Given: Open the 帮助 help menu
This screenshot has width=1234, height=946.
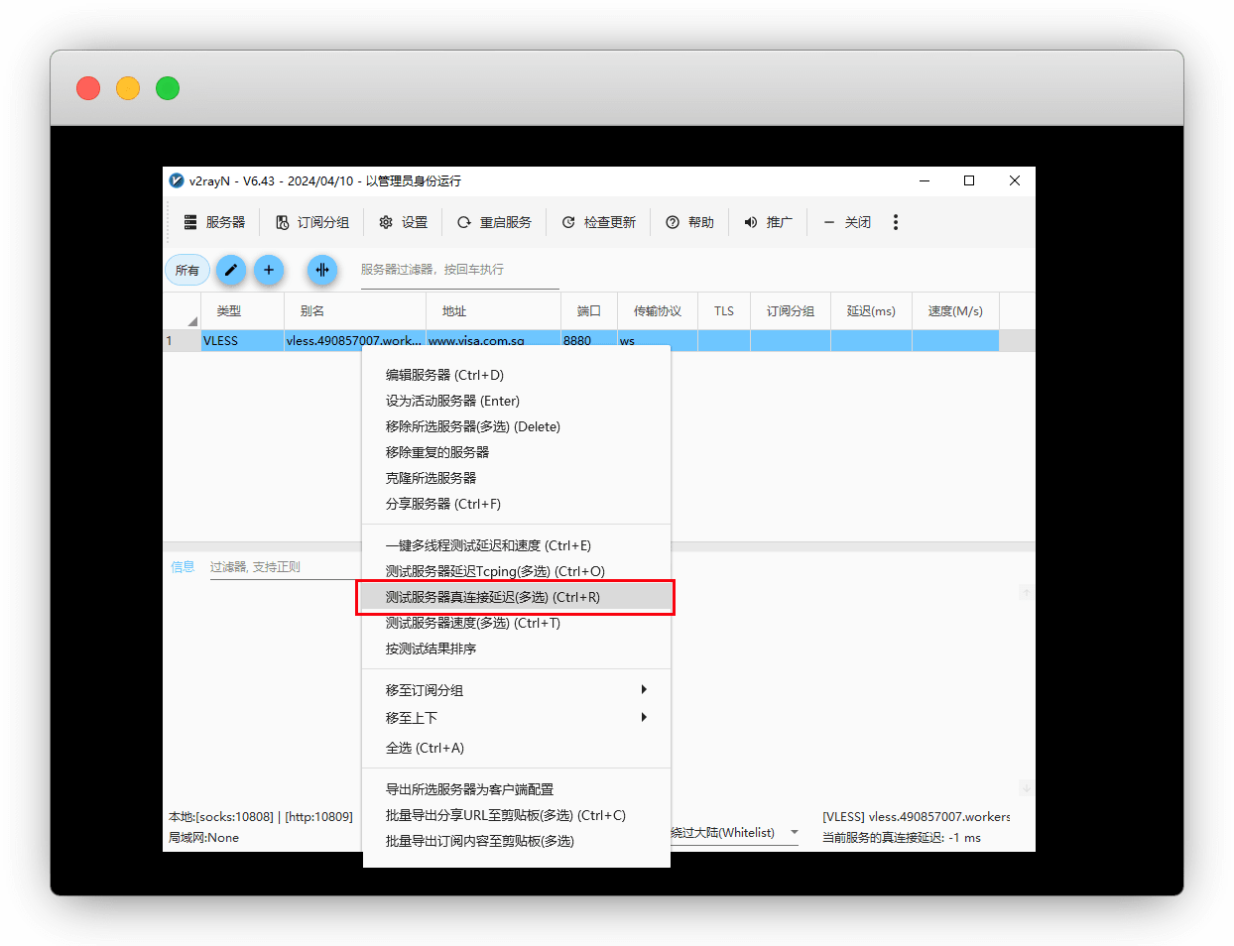Looking at the screenshot, I should point(689,222).
